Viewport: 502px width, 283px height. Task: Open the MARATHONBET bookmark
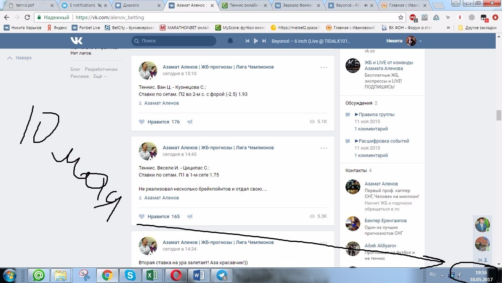coord(185,28)
